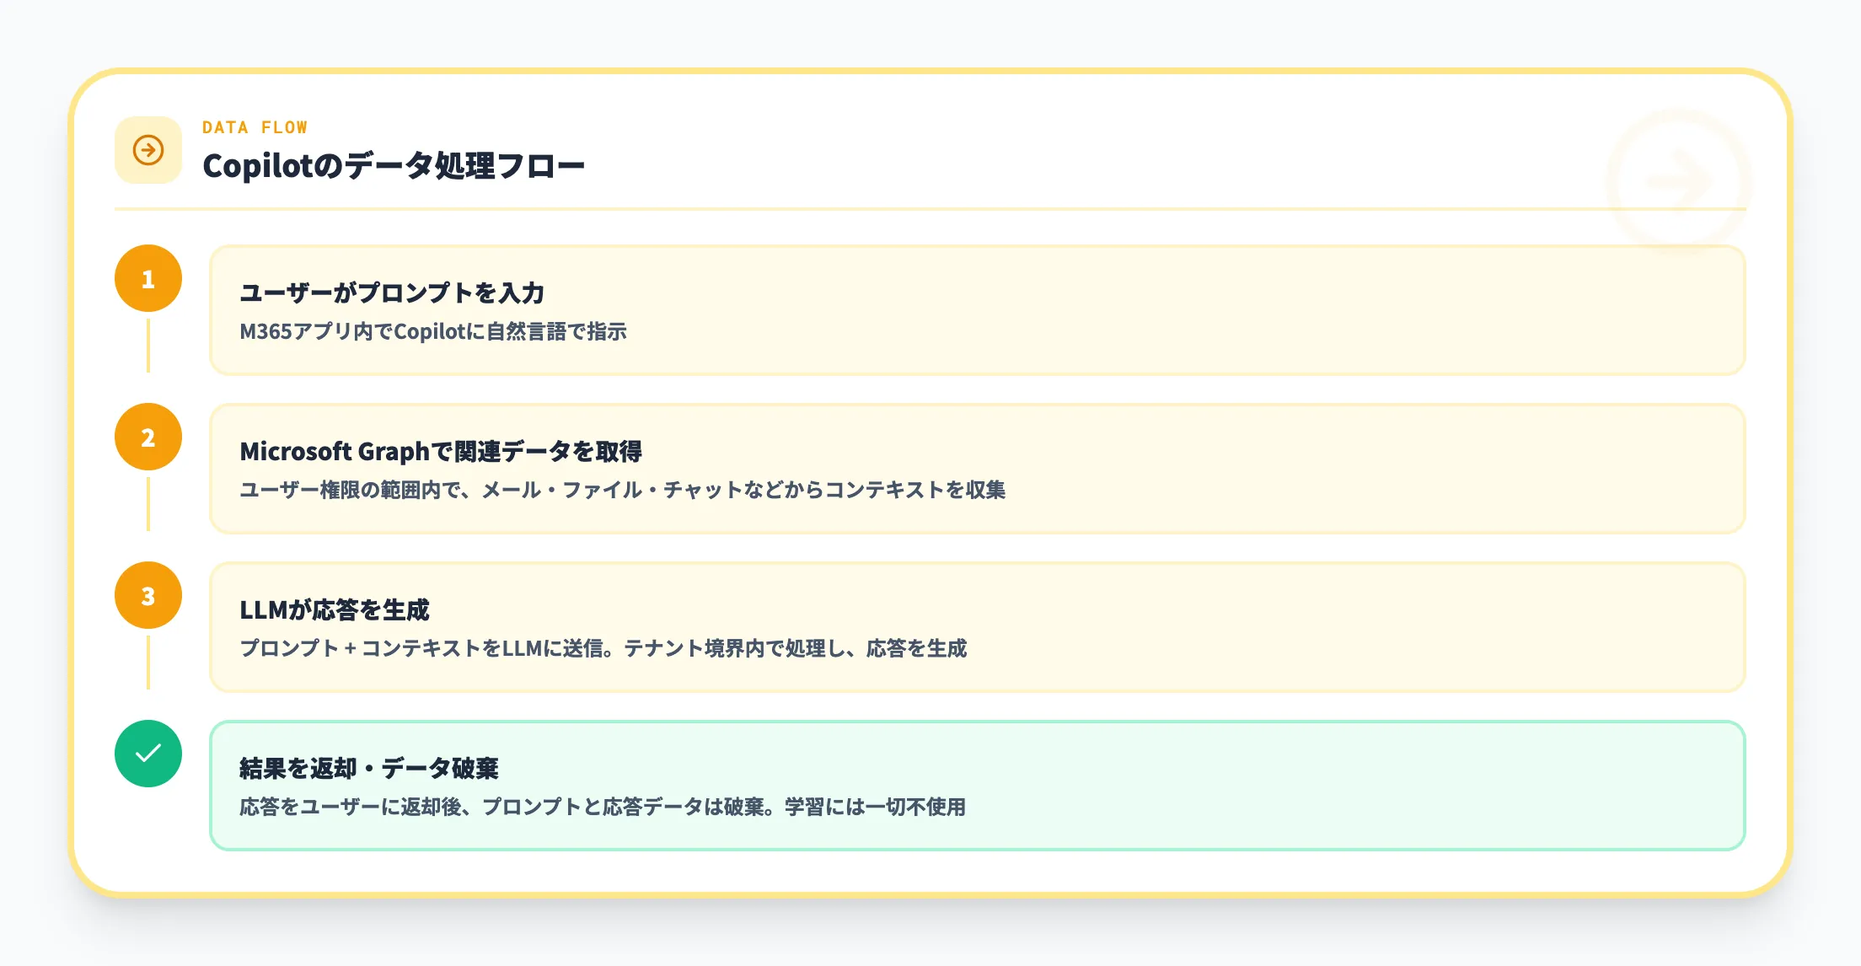Image resolution: width=1861 pixels, height=966 pixels.
Task: Click the description ending 学習には一切不使用
Action: pyautogui.click(x=603, y=808)
